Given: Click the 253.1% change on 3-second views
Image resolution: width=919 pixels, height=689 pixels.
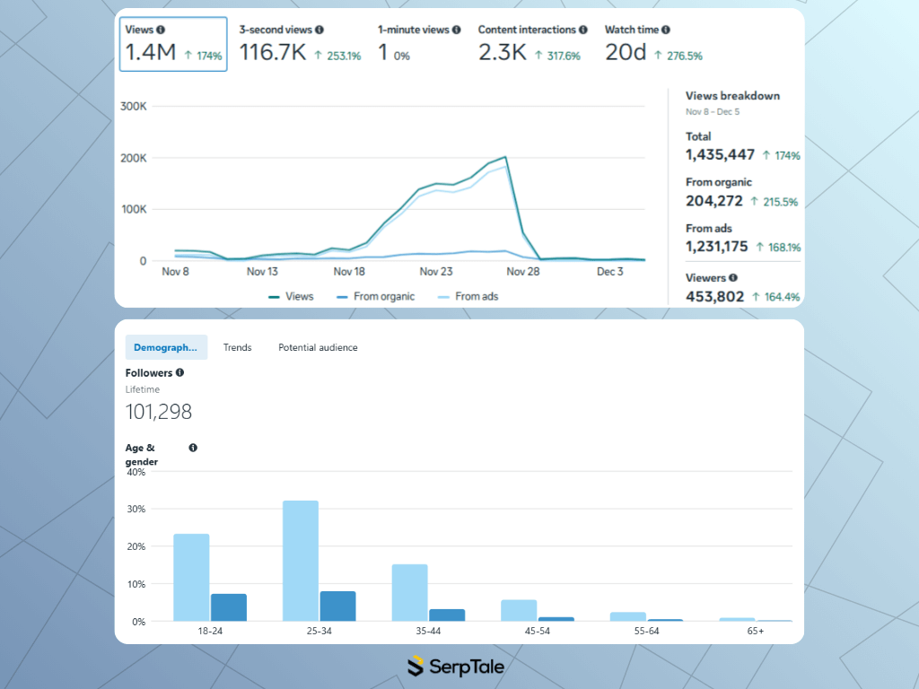Looking at the screenshot, I should point(337,57).
